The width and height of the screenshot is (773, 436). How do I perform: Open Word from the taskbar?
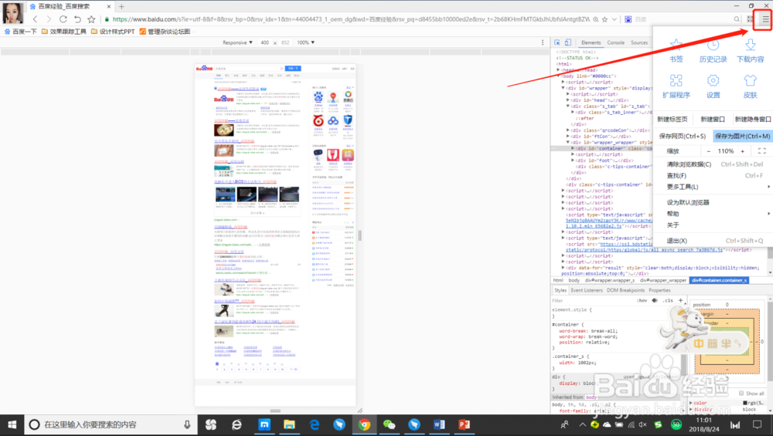coord(439,424)
